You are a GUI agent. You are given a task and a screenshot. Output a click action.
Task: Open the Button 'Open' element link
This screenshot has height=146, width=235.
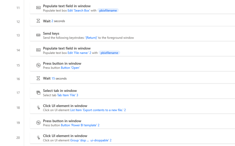70,68
